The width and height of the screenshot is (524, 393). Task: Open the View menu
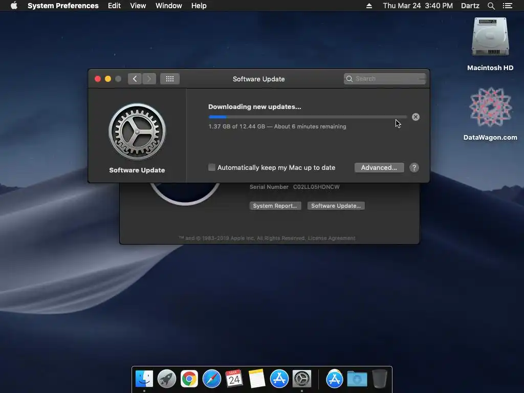click(138, 6)
